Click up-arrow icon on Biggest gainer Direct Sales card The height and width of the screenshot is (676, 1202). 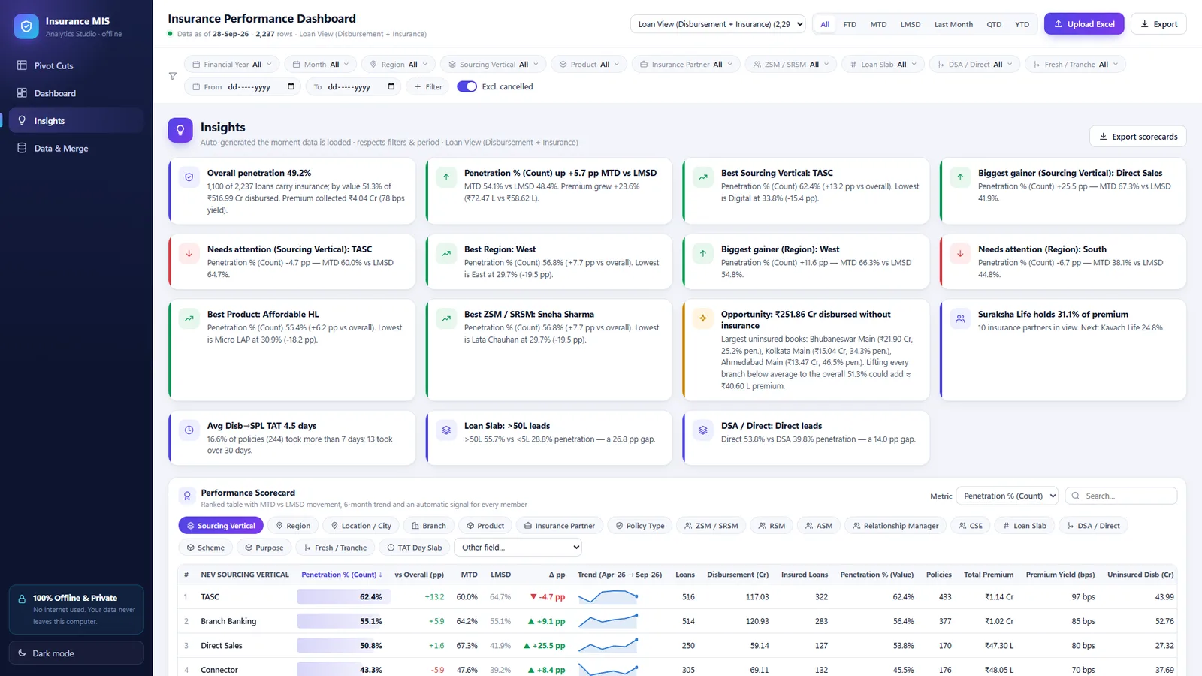coord(960,177)
